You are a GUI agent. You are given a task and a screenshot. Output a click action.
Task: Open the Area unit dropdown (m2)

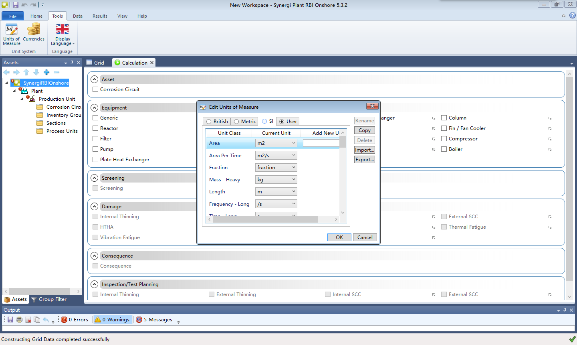coord(276,143)
